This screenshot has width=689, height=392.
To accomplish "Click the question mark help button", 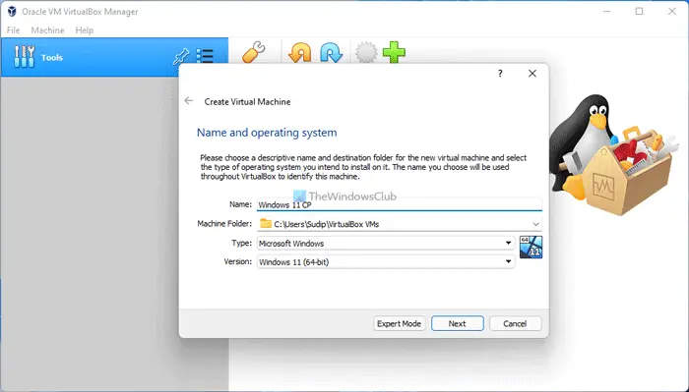I will [500, 74].
